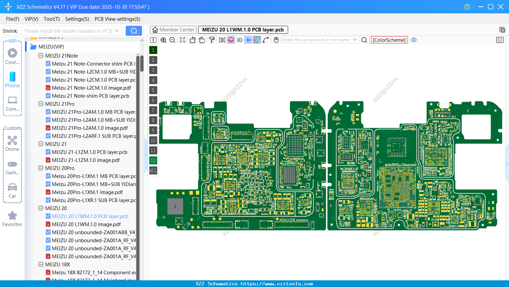Collapse the MEIZU 20 tree node

tap(41, 208)
